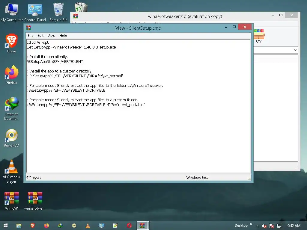Open the View menu in the viewer
This screenshot has width=307, height=230.
pyautogui.click(x=51, y=36)
